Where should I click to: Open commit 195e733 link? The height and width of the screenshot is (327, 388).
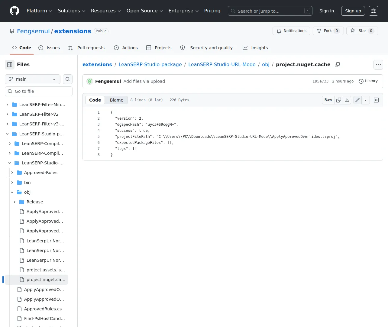click(x=320, y=81)
